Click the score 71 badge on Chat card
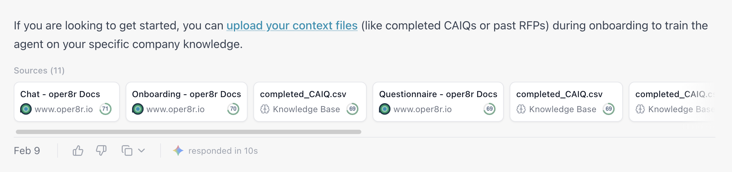The height and width of the screenshot is (172, 732). (105, 109)
